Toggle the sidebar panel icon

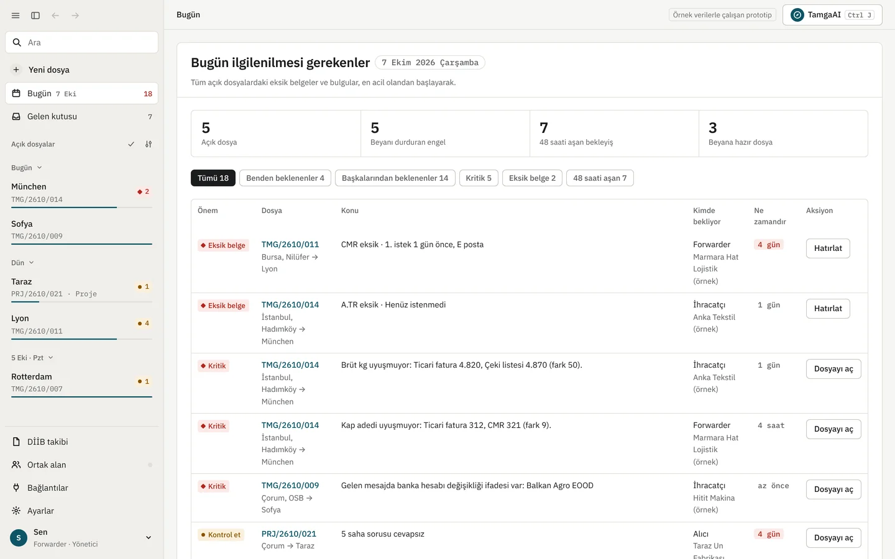click(35, 16)
